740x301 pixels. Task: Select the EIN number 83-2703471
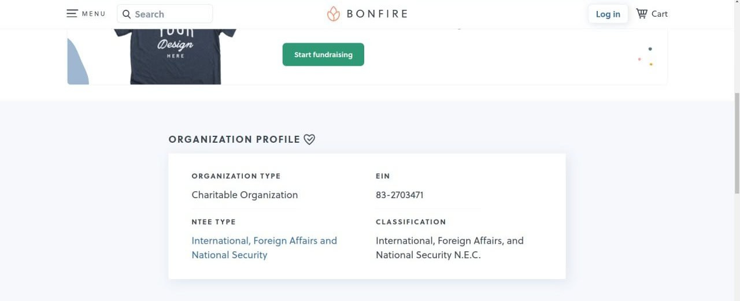point(399,195)
